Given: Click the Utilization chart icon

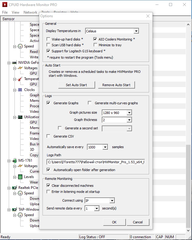Looking at the screenshot, I should point(20,117).
